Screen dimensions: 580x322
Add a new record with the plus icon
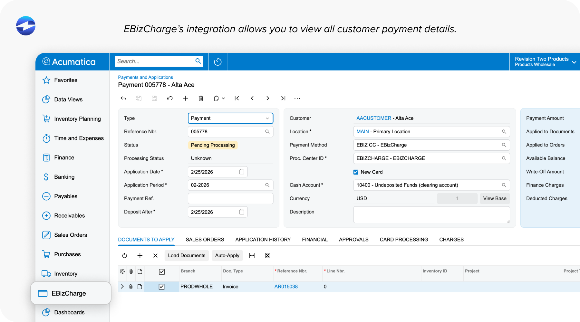(185, 98)
